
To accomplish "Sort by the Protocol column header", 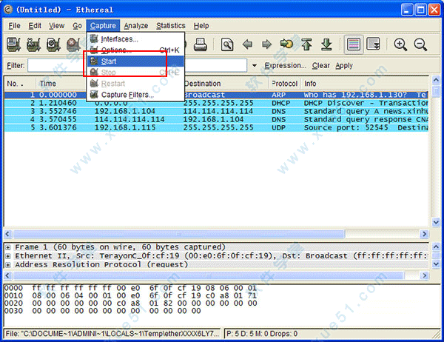I will [x=284, y=84].
